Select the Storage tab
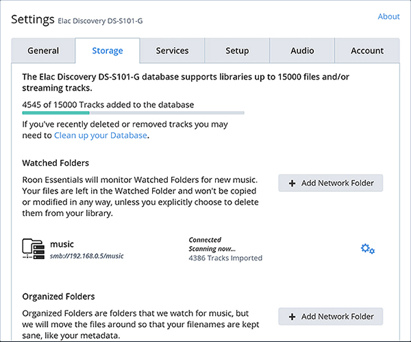The height and width of the screenshot is (342, 411). (x=108, y=51)
